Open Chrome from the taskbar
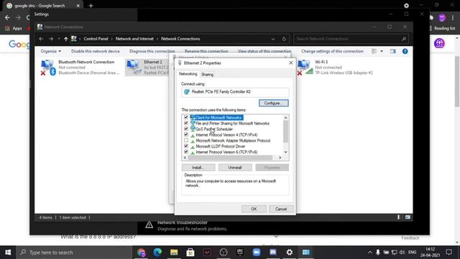Screen dimensions: 460x259 click(141, 253)
